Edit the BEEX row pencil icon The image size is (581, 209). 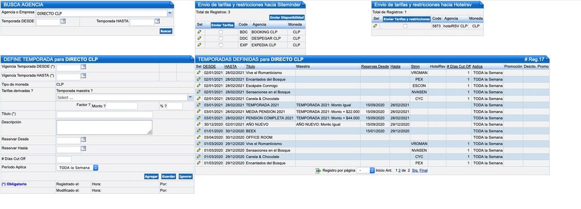pyautogui.click(x=199, y=131)
